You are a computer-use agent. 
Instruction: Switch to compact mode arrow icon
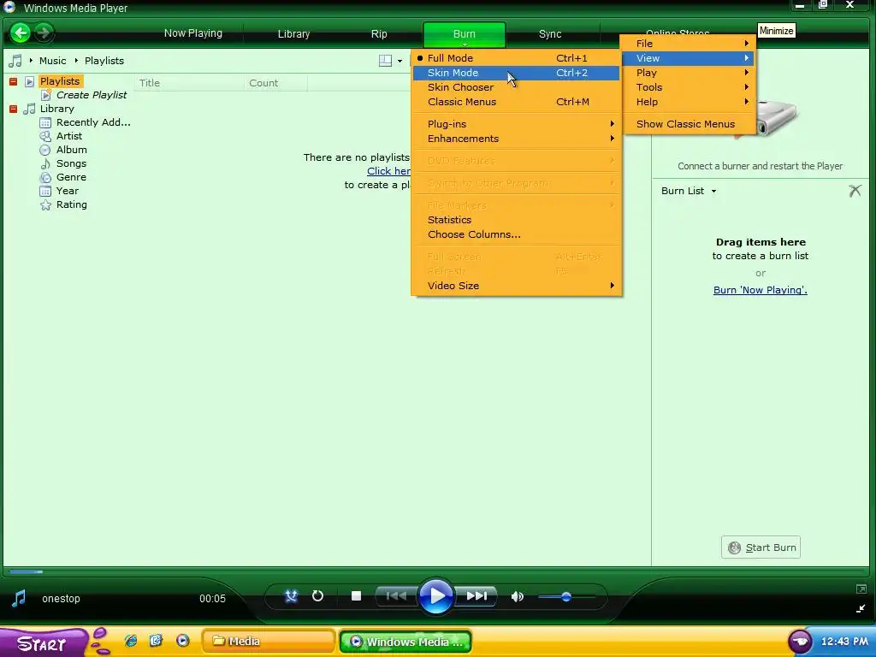tap(861, 609)
